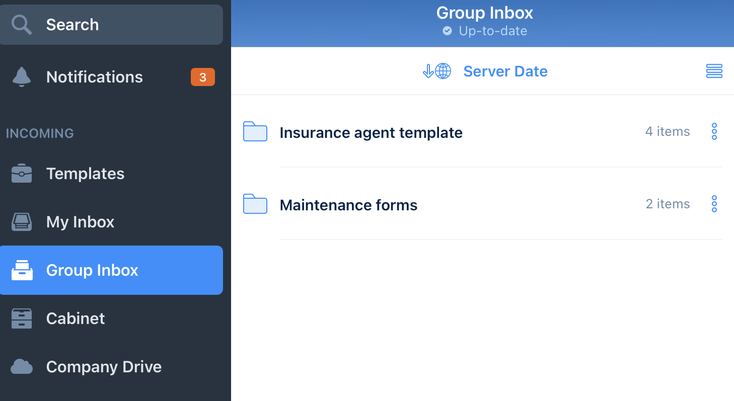Select the Search magnifying glass icon
The image size is (734, 401).
pyautogui.click(x=21, y=24)
